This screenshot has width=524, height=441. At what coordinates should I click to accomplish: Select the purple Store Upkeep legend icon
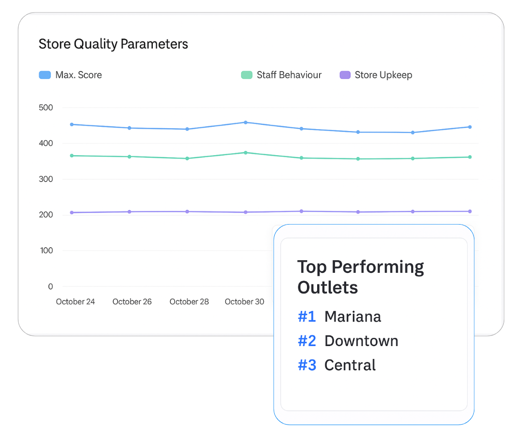coord(345,75)
